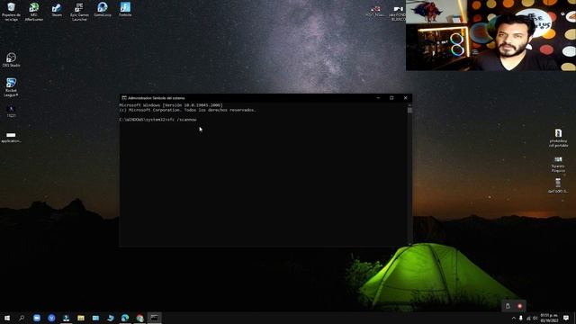Select the lowest icon on the desktop's right edge
Viewport: 576px width, 324px height.
click(x=558, y=185)
